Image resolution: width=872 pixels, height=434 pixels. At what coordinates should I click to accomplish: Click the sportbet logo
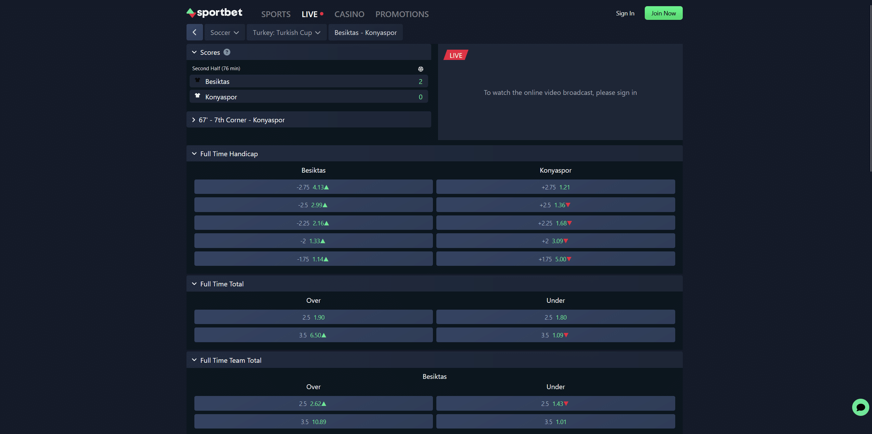(x=214, y=13)
